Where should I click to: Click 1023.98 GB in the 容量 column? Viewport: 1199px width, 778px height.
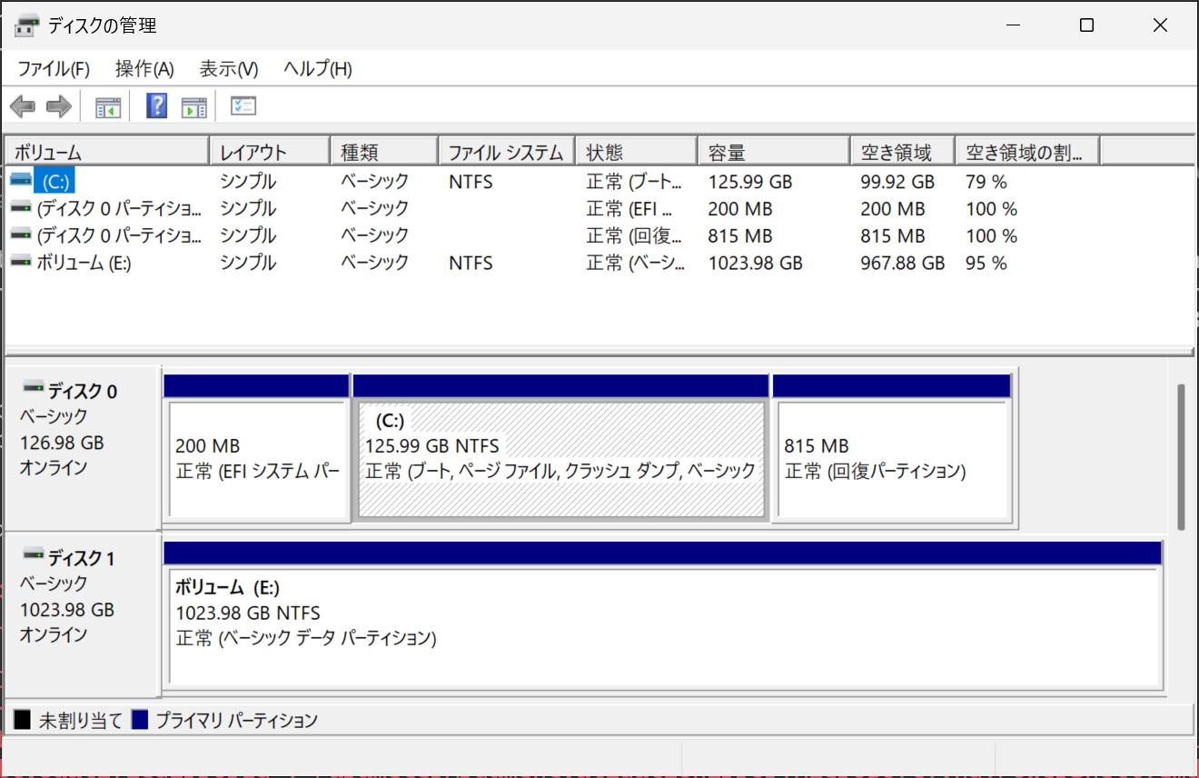coord(755,264)
